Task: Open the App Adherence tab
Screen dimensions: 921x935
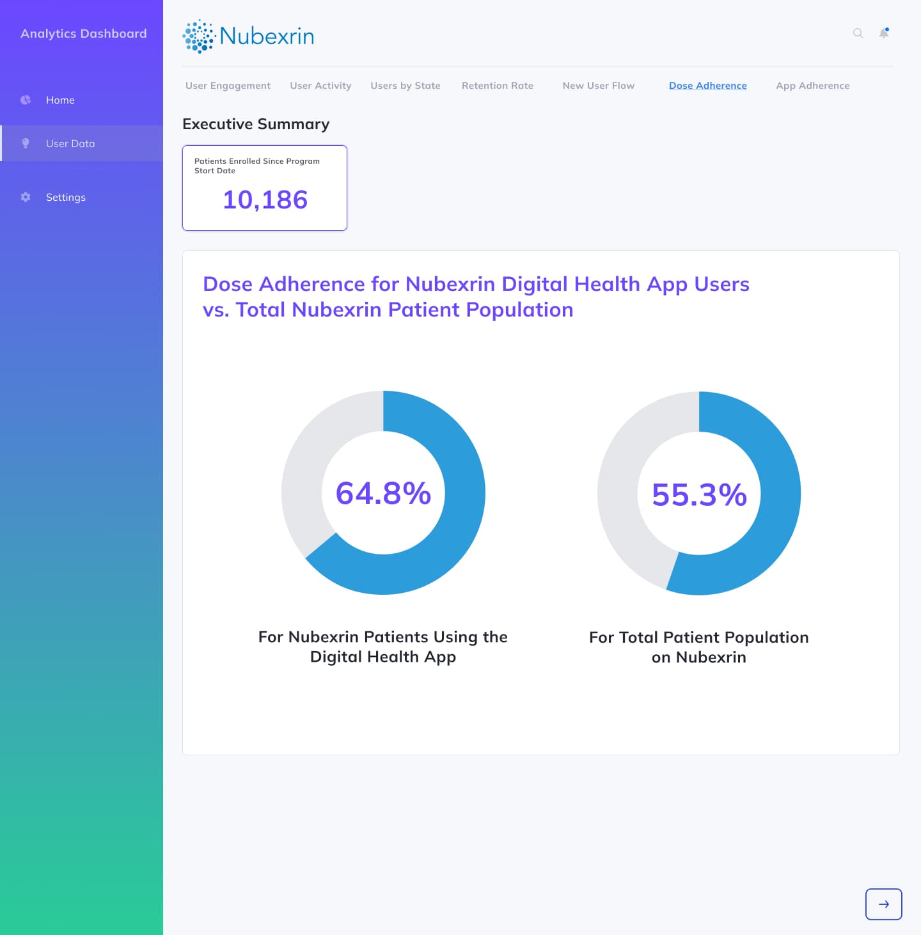Action: click(x=812, y=86)
